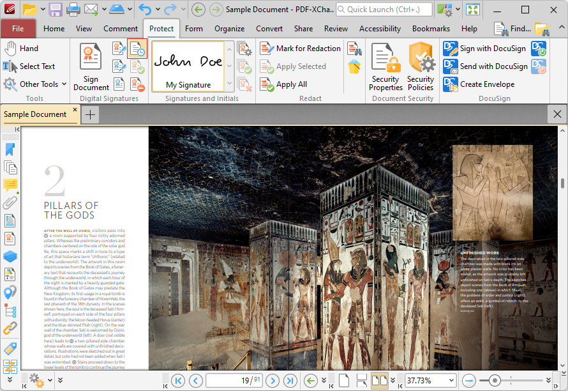Screen dimensions: 568x391
Task: Open Security Properties
Action: (385, 66)
